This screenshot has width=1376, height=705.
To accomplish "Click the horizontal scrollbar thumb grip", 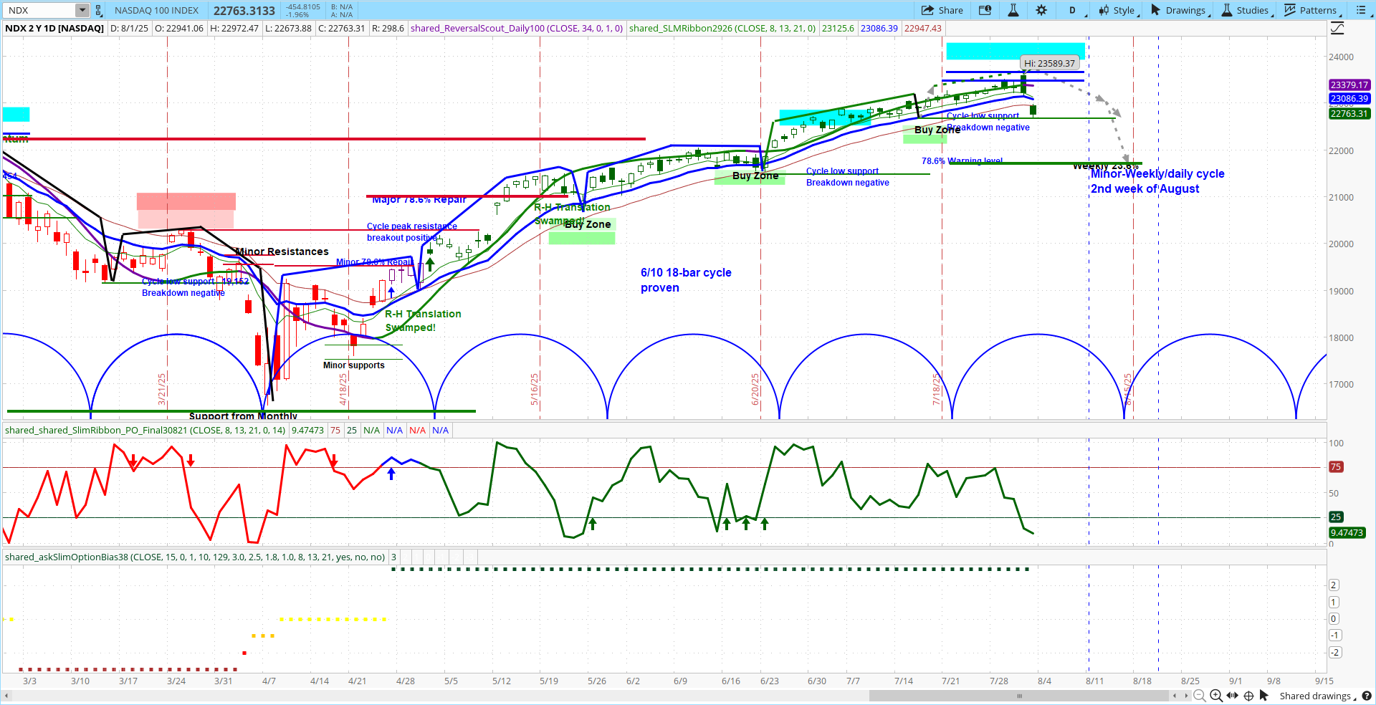I will pyautogui.click(x=1019, y=696).
